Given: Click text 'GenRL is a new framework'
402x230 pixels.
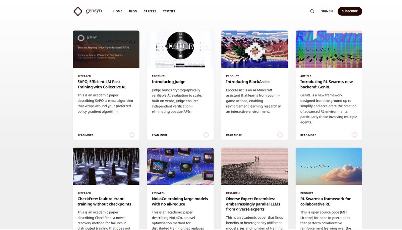Looking at the screenshot, I should [x=329, y=108].
